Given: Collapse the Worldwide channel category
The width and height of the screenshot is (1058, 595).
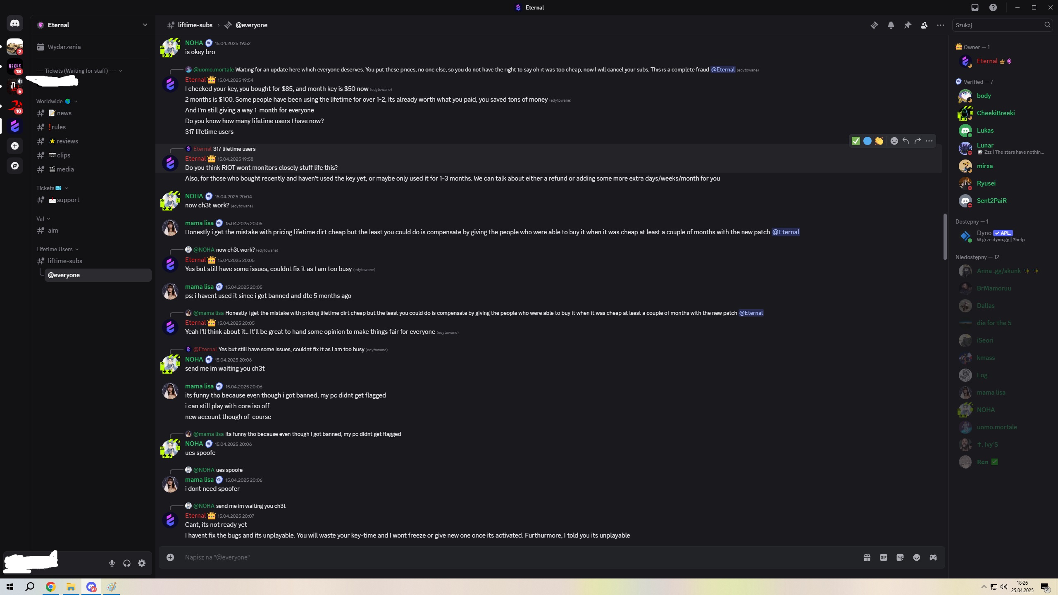Looking at the screenshot, I should tap(50, 101).
